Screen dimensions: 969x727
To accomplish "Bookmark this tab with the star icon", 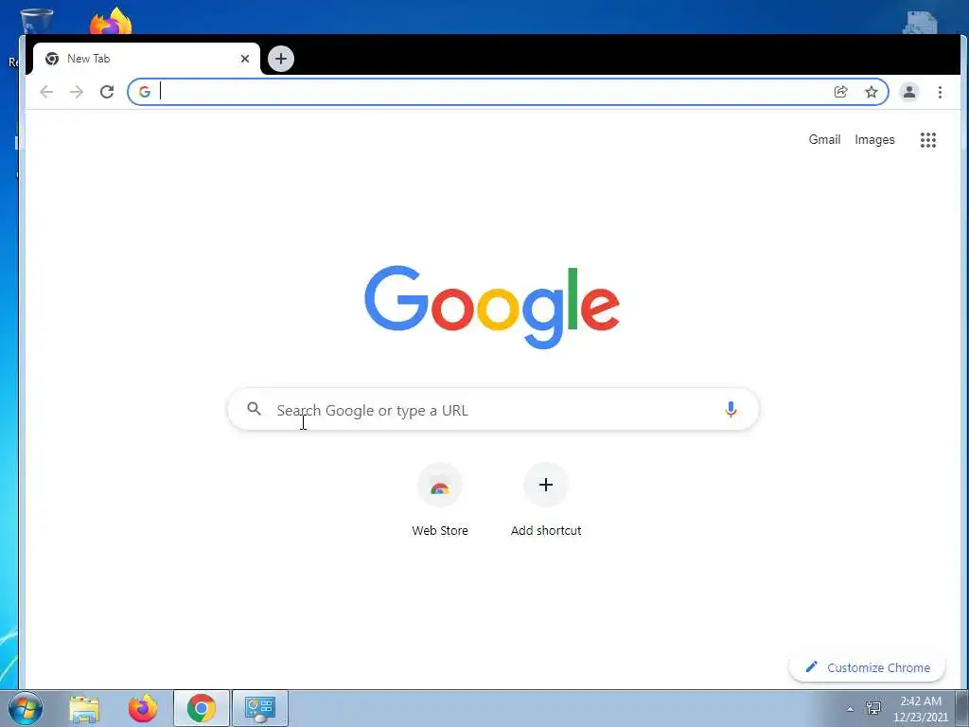I will (x=872, y=92).
